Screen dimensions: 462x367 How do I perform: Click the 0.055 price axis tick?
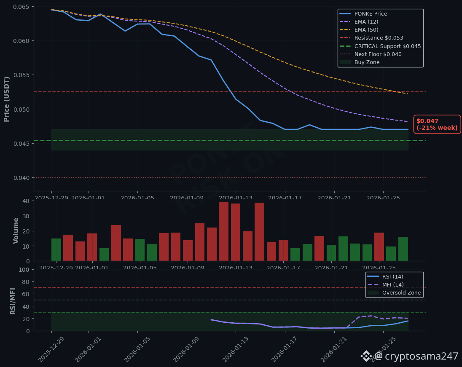(21, 75)
